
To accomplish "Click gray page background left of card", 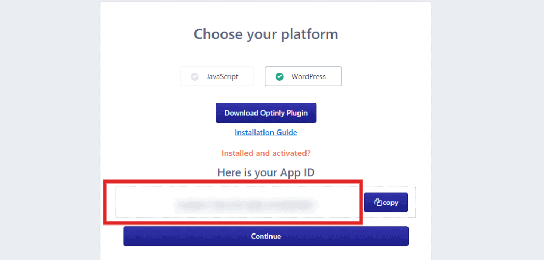I will tap(50, 130).
